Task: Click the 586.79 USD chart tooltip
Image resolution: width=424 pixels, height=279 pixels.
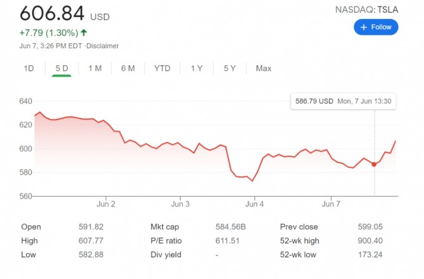Action: click(x=342, y=101)
